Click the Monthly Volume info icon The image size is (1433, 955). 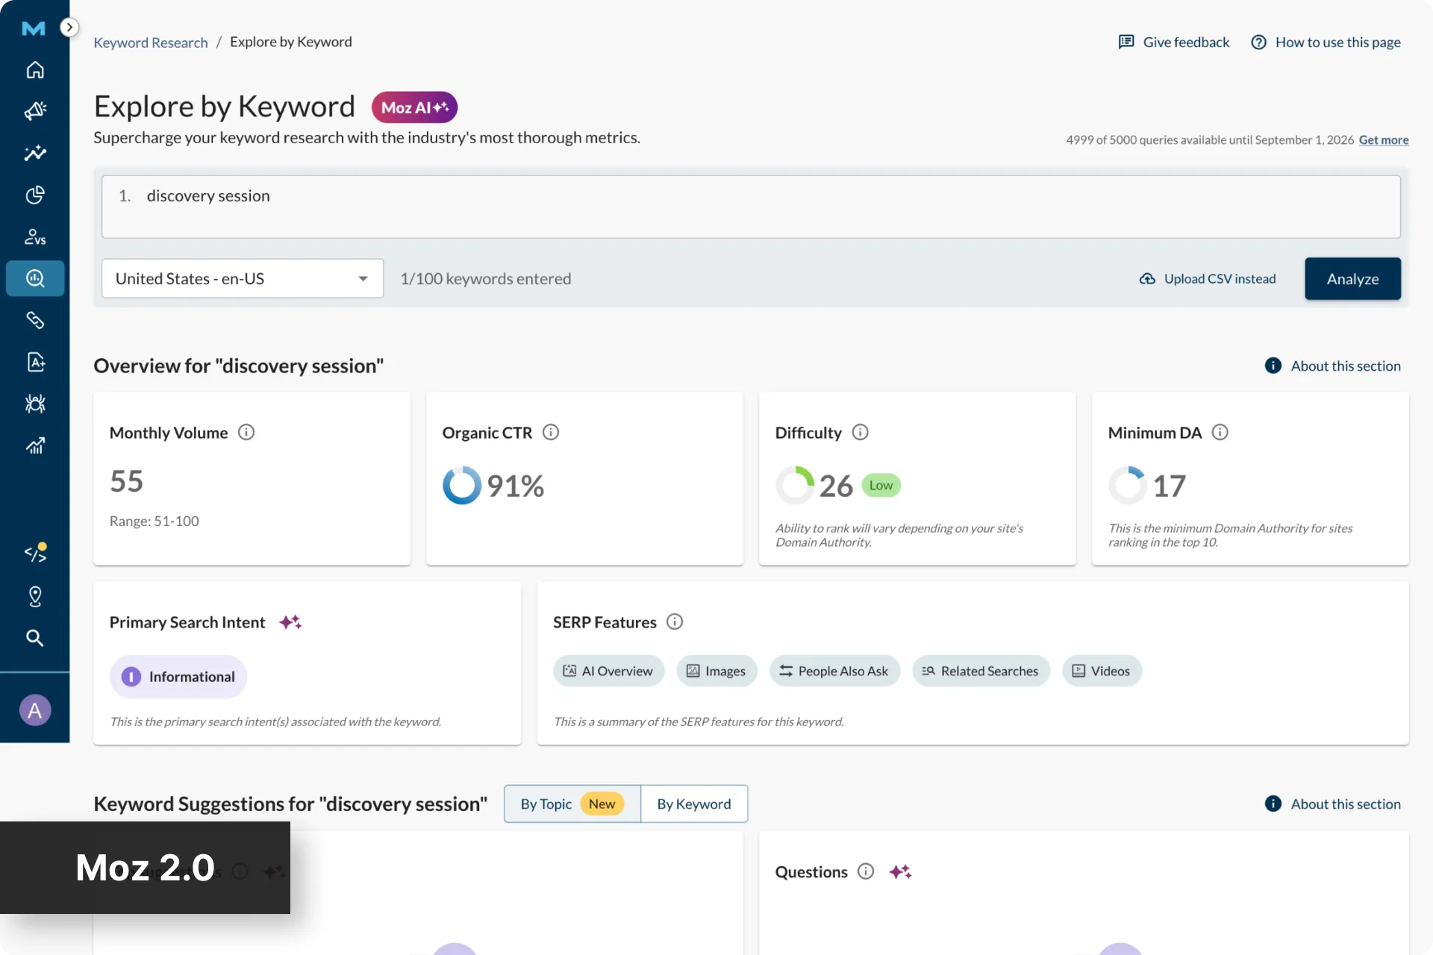[246, 433]
